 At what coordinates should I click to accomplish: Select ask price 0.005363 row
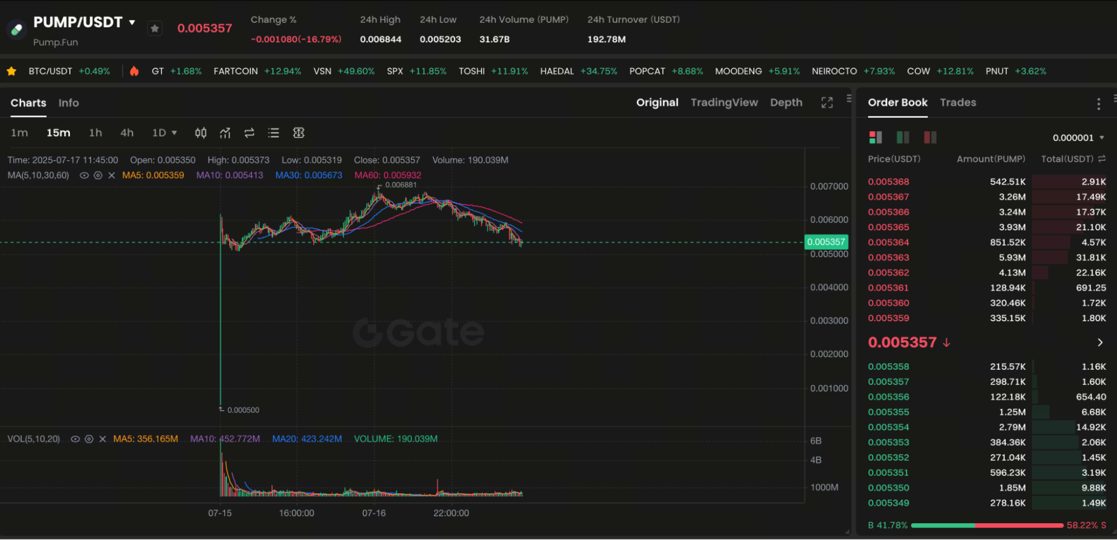point(987,258)
